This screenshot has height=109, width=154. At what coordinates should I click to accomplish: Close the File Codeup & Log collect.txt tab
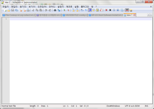tap(34, 15)
